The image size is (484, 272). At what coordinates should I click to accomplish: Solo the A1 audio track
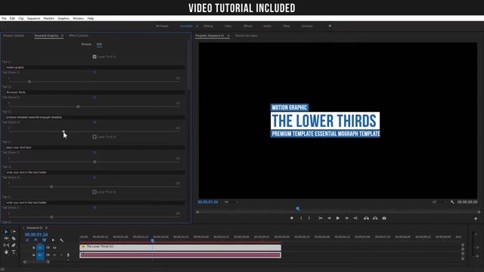click(61, 255)
